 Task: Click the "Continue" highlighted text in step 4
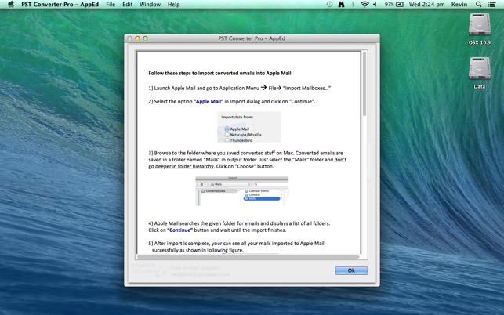coord(180,230)
